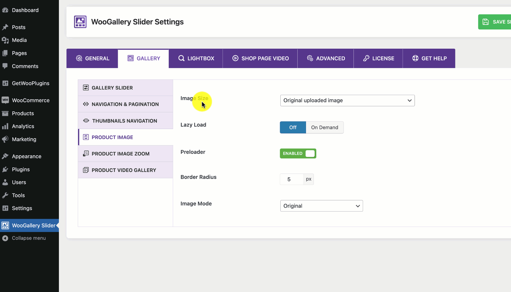Select the Off option for Lazy Load
The height and width of the screenshot is (292, 511).
click(293, 127)
